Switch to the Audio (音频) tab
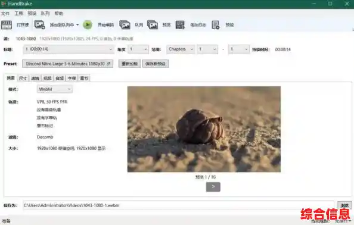 [60, 78]
